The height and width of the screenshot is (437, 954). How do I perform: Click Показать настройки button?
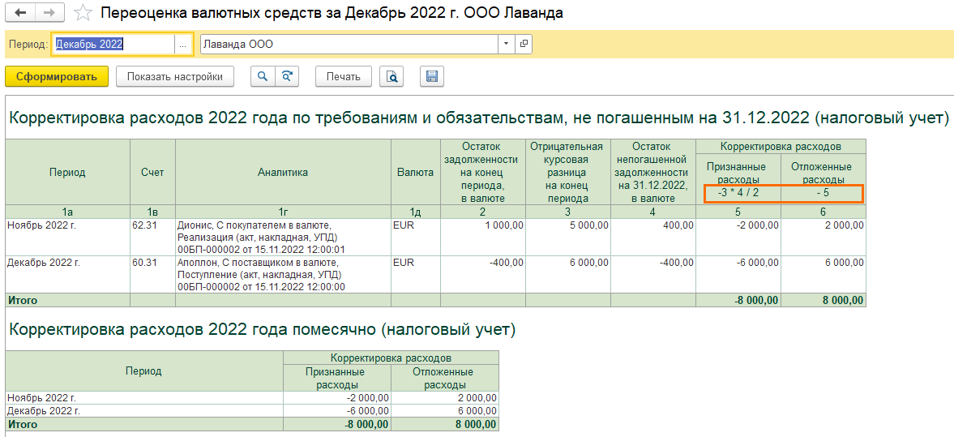tap(174, 77)
